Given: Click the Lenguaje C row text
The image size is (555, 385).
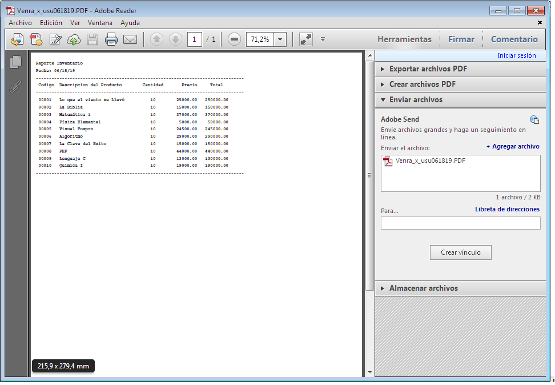Looking at the screenshot, I should tap(72, 159).
